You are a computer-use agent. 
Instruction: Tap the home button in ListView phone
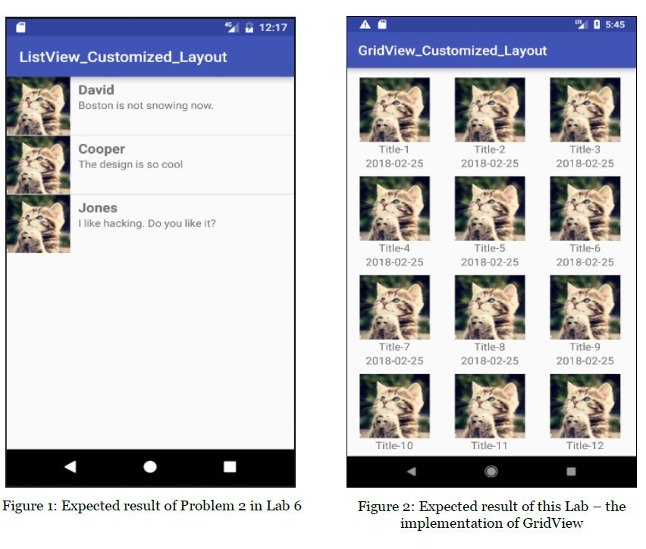(x=150, y=466)
